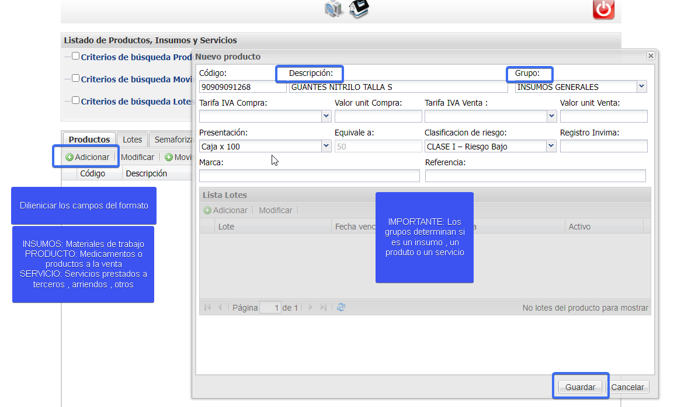Click the Guardar button
Image resolution: width=674 pixels, height=407 pixels.
point(581,387)
